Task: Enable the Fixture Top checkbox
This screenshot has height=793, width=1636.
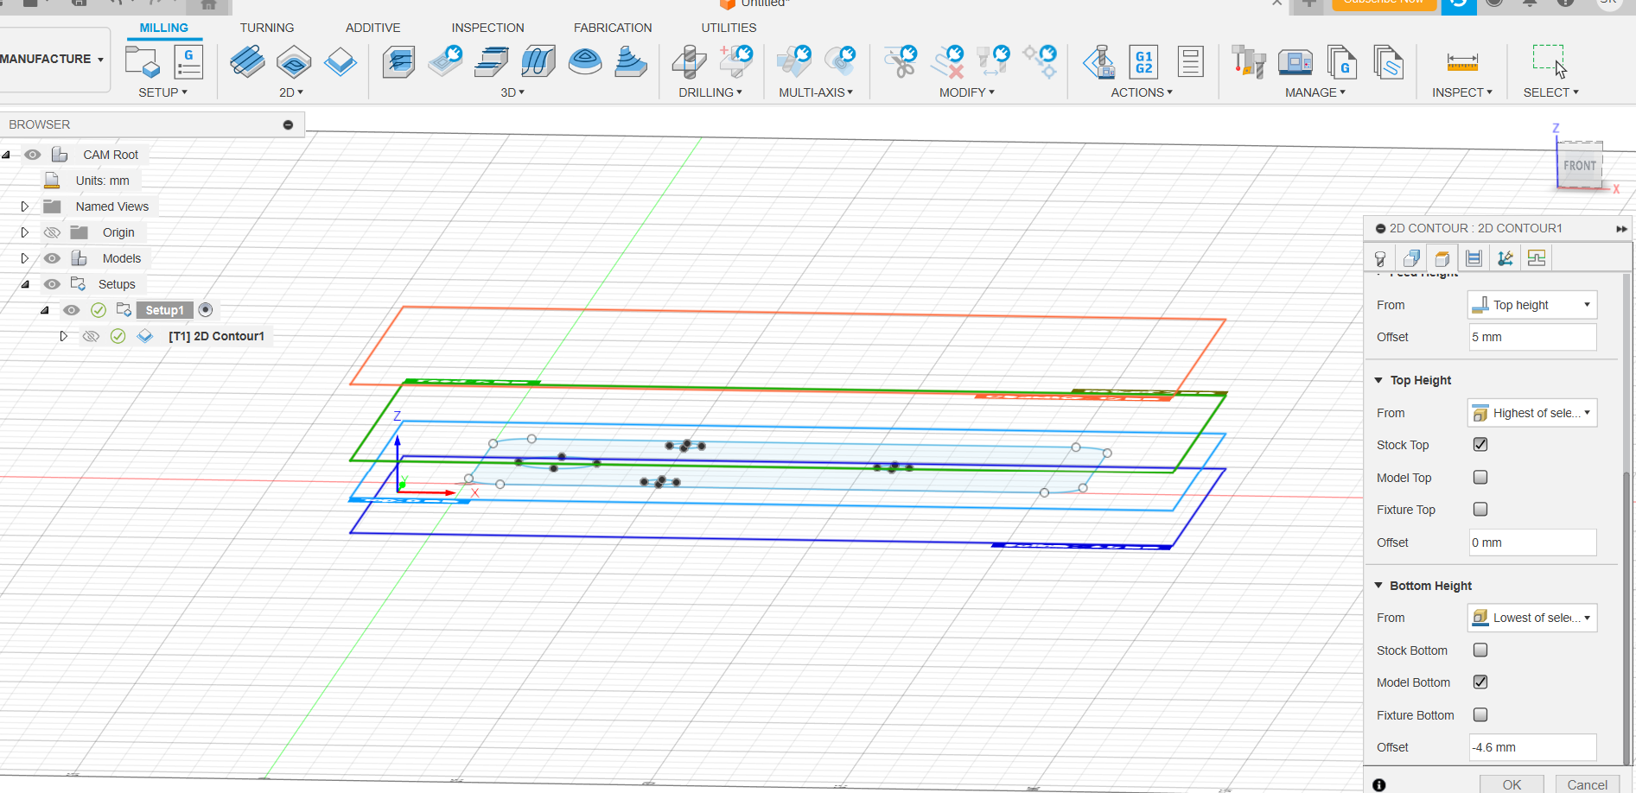Action: 1480,509
